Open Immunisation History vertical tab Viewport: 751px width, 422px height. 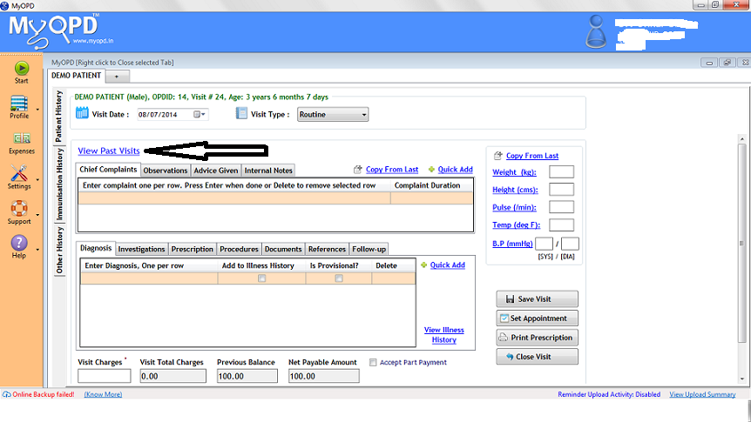pos(59,184)
